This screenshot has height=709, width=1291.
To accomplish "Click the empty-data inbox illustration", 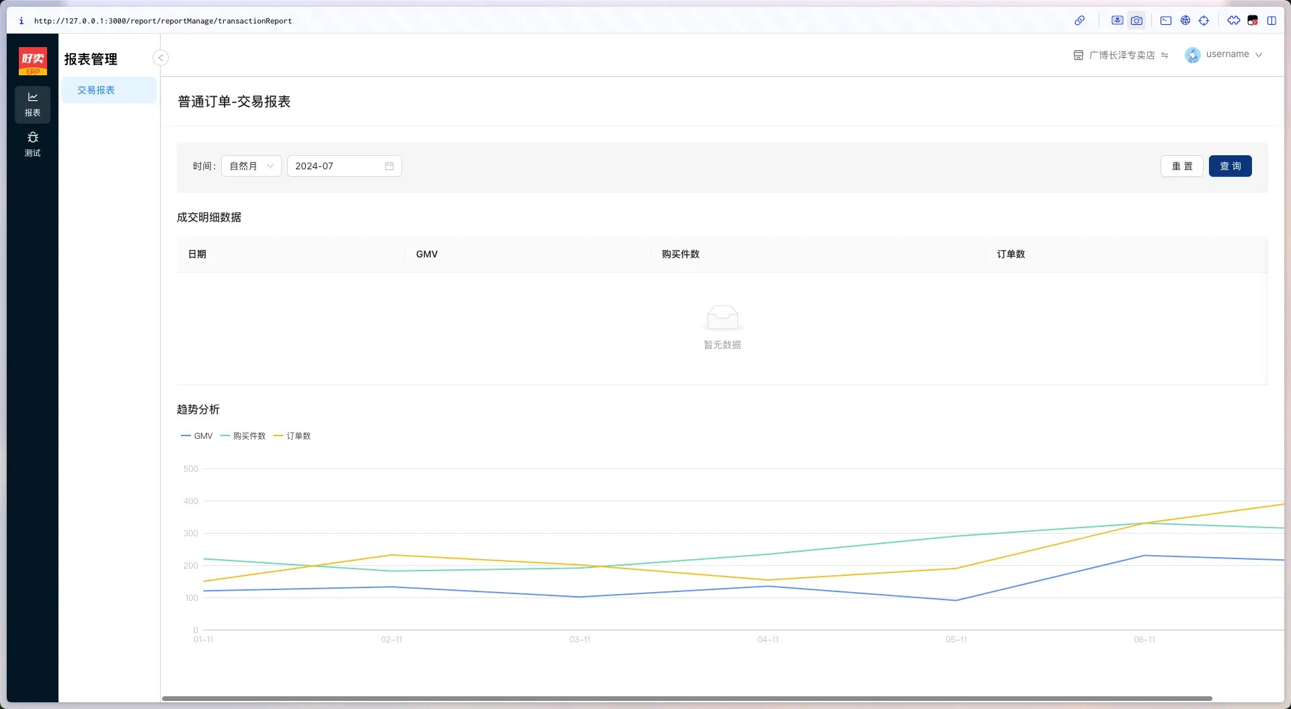I will click(723, 318).
